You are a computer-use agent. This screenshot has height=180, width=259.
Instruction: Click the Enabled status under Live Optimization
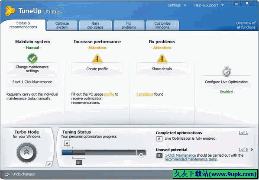click(227, 92)
